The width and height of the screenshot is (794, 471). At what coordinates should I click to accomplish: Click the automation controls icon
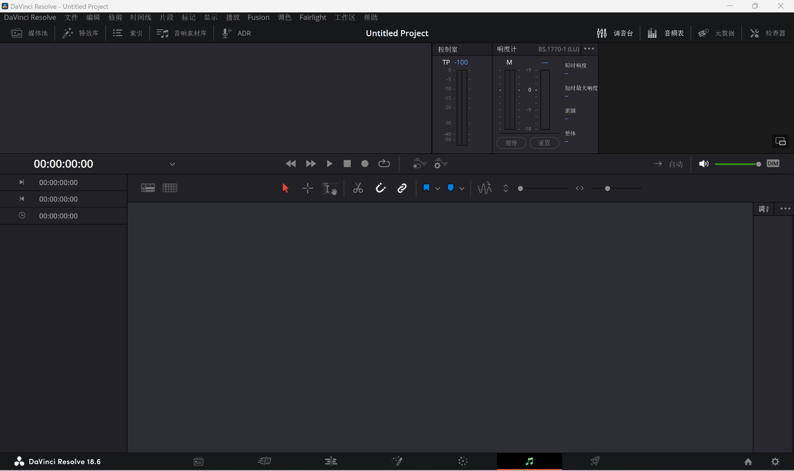(x=419, y=163)
